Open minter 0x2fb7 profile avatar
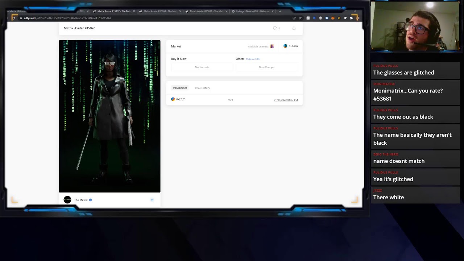 [173, 99]
